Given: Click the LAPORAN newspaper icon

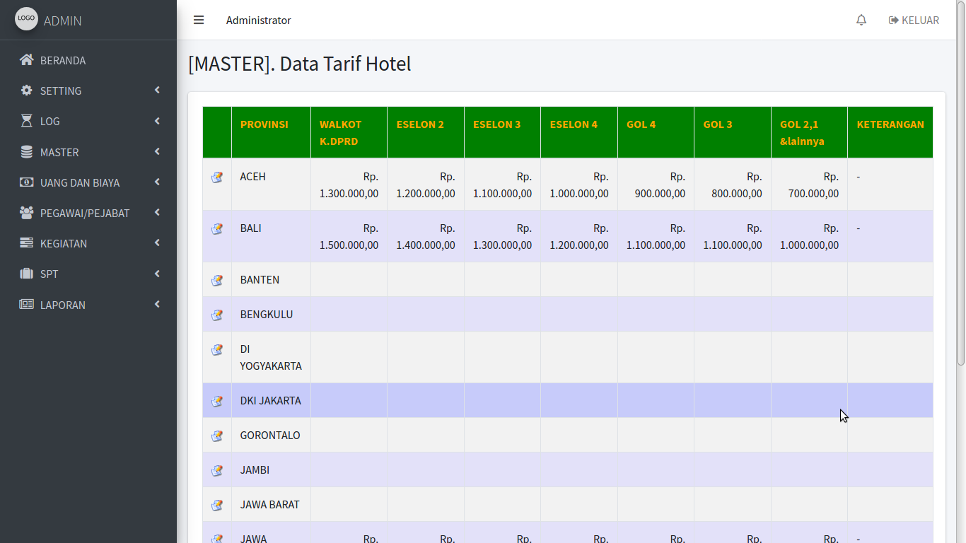Looking at the screenshot, I should click(27, 305).
